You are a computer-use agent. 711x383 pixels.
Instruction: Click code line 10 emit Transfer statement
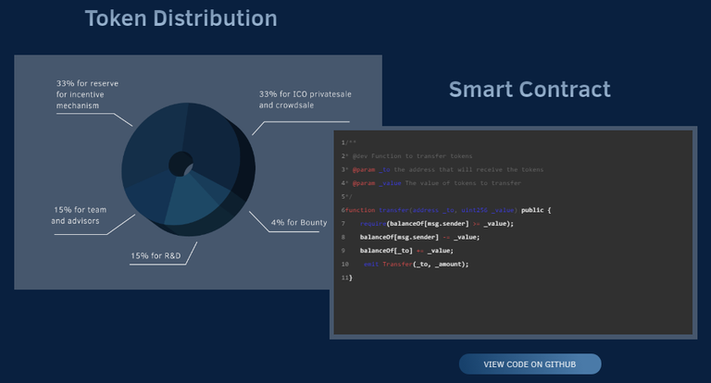pos(417,265)
